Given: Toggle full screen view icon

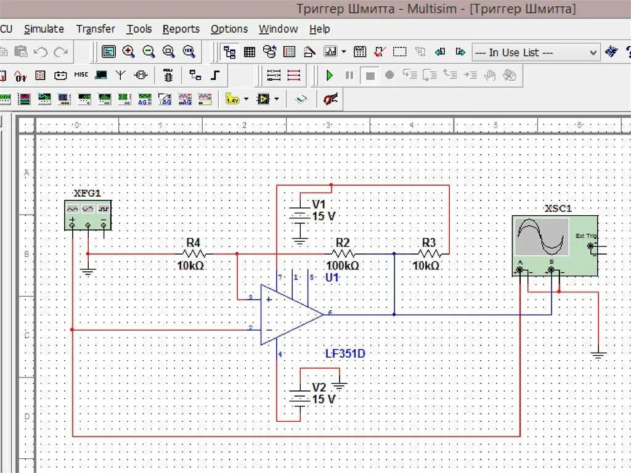Looking at the screenshot, I should click(108, 52).
